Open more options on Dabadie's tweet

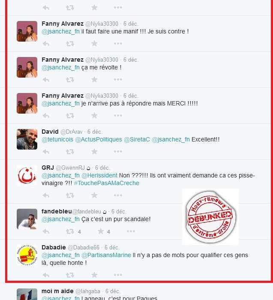point(118,275)
